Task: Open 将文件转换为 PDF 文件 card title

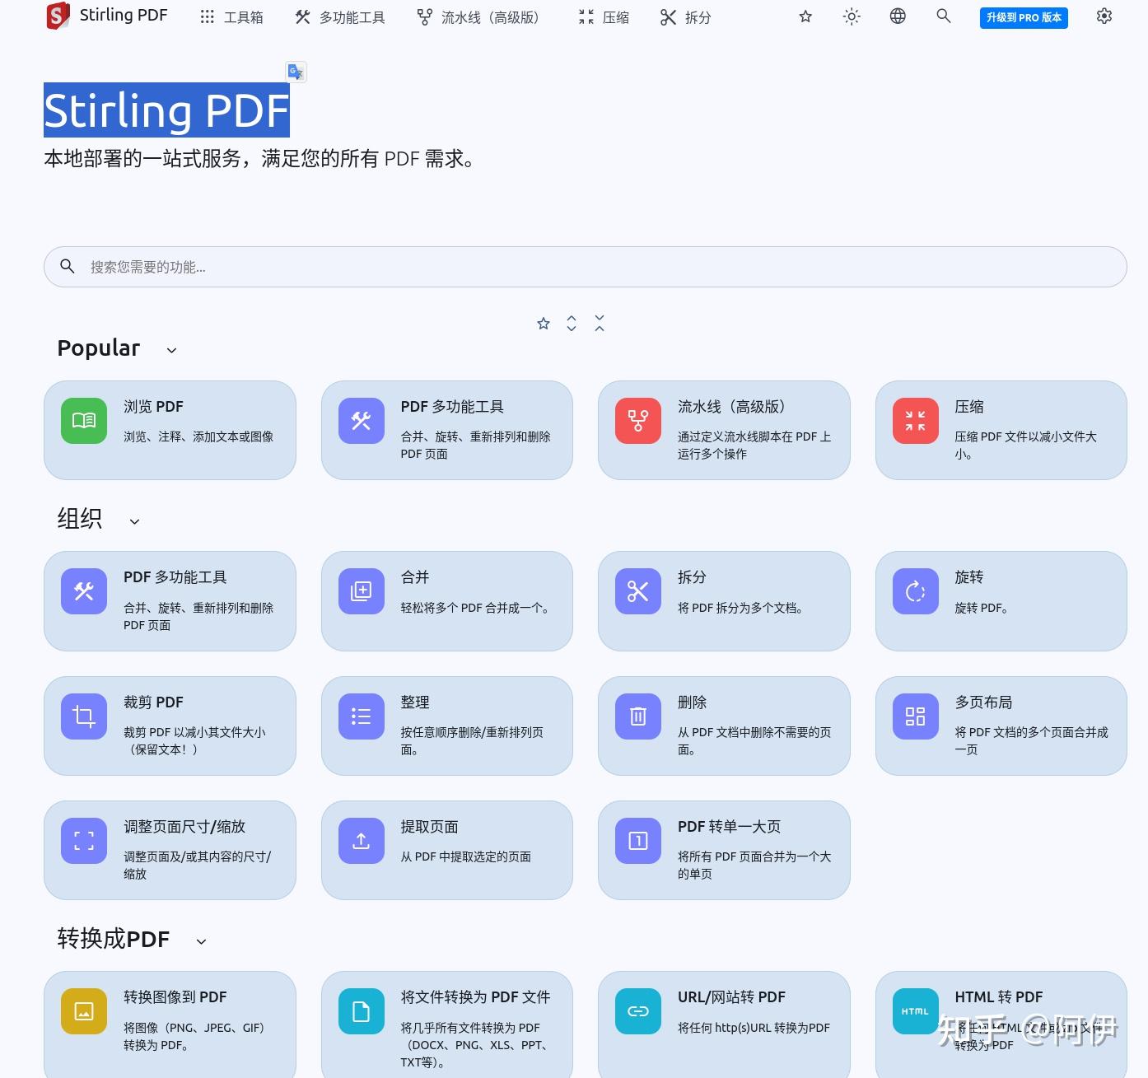Action: 475,997
